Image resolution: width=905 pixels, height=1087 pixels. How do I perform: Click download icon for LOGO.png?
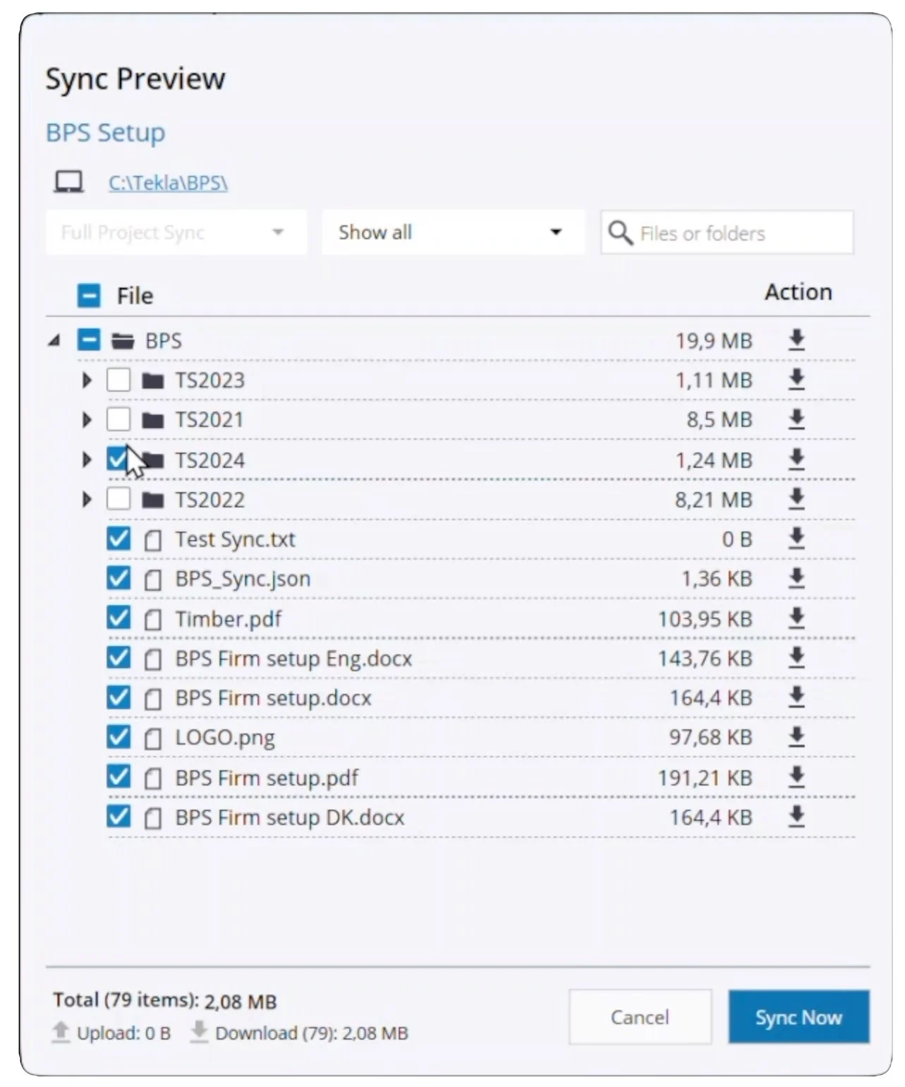tap(796, 736)
